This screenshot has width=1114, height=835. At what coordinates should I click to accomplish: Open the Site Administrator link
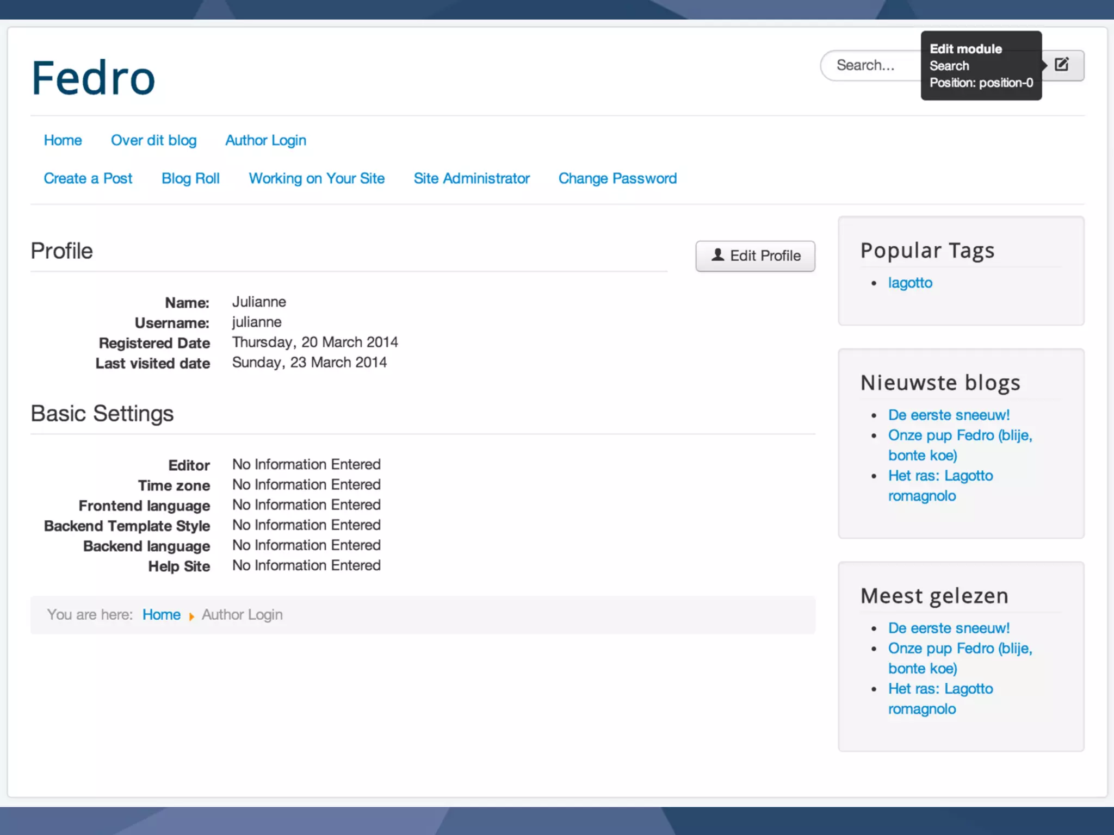[x=472, y=178]
